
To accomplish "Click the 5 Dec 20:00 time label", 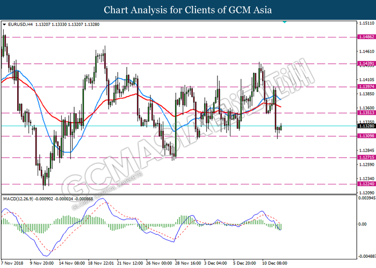I will (245, 263).
